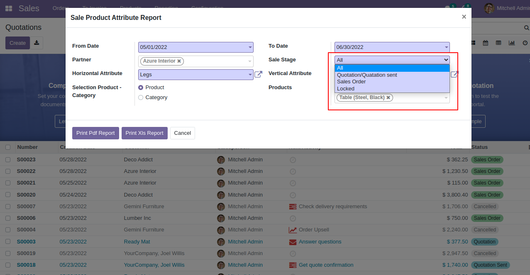Viewport: 530px width, 275px height.
Task: Remove Table (Steel, Black) product tag
Action: (388, 97)
